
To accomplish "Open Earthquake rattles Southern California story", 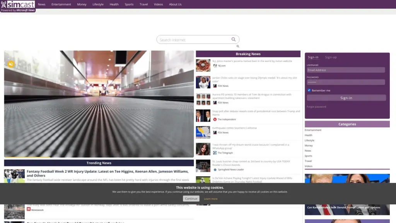I will (234, 128).
